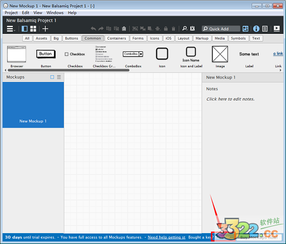Viewport: 286px width, 244px height.
Task: Select the Assets library category
Action: click(41, 38)
